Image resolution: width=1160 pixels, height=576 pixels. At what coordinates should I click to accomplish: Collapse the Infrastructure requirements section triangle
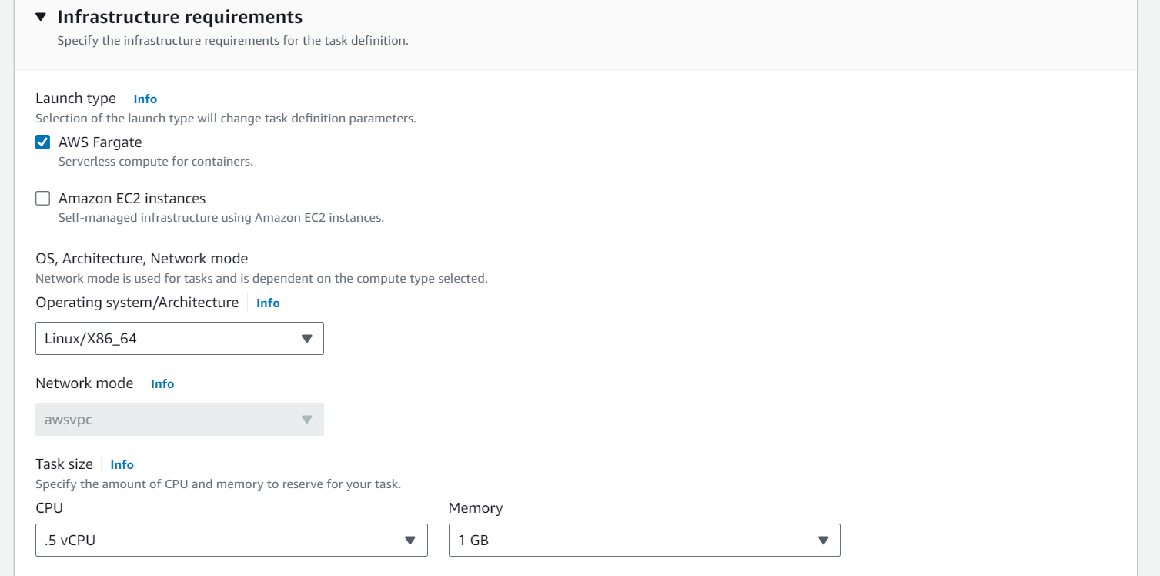click(x=41, y=17)
